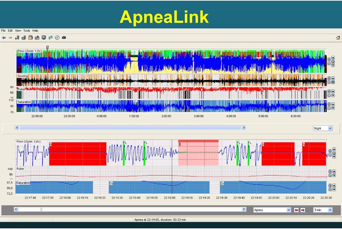Click the grey forward arrow in the toolbar
This screenshot has width=342, height=229.
pyautogui.click(x=10, y=38)
